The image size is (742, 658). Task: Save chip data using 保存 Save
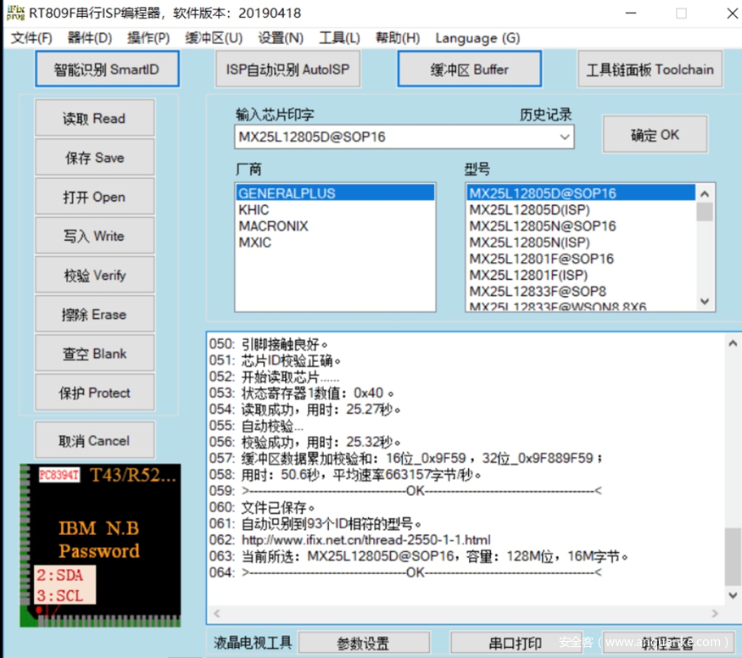[94, 157]
